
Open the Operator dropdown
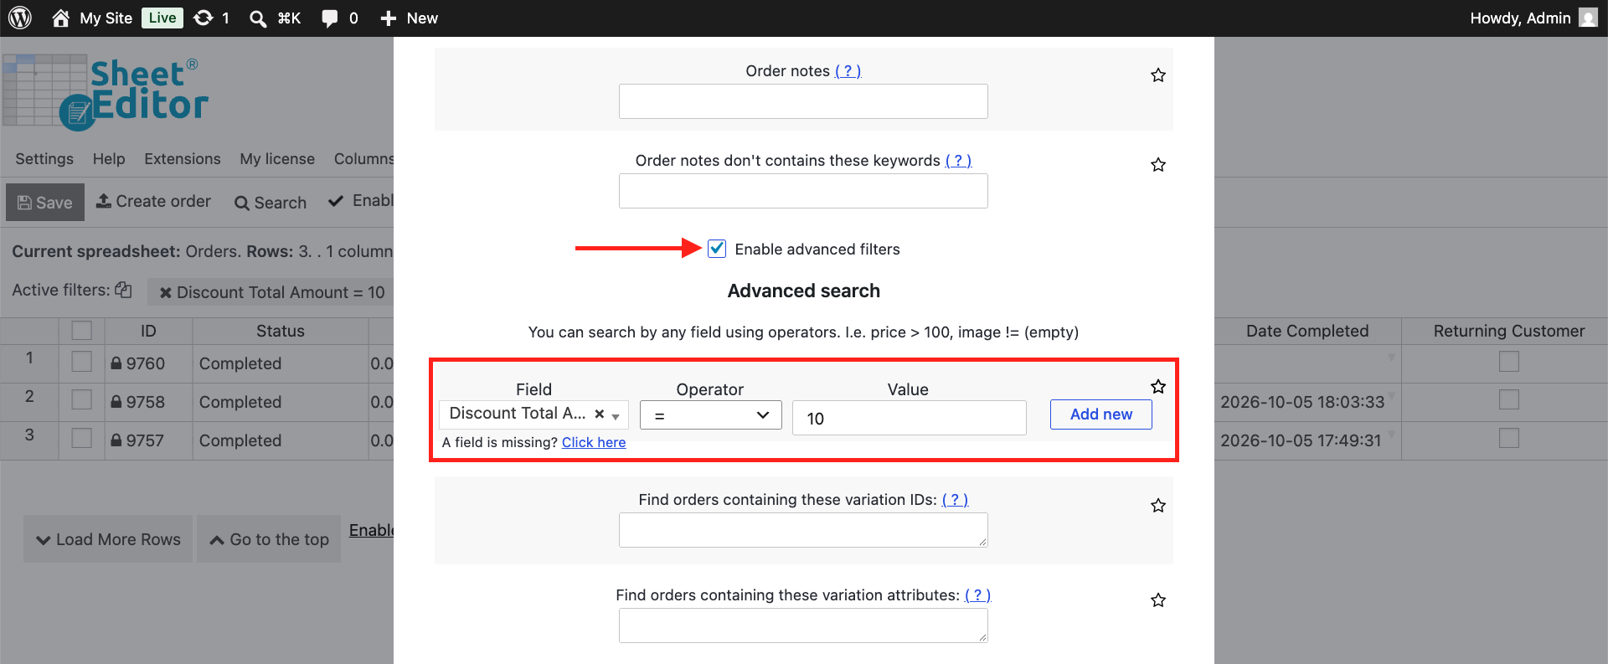click(711, 415)
